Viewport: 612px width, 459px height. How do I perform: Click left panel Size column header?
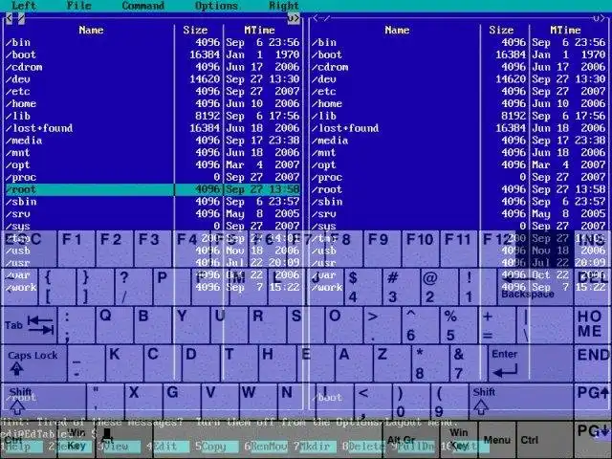[x=195, y=30]
